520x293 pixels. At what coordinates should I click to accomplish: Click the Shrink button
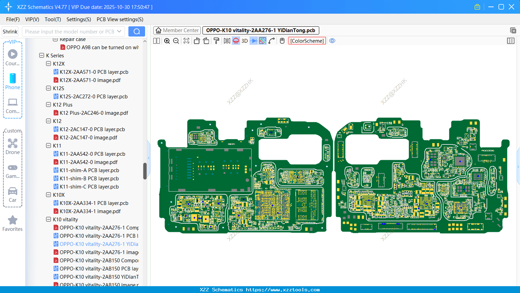(10, 31)
